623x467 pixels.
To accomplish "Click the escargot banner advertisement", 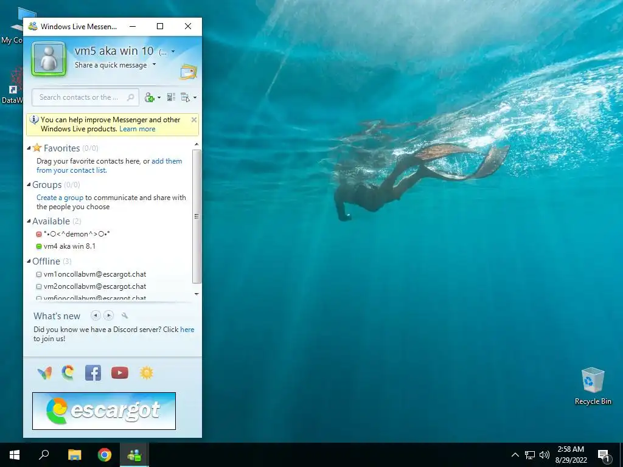I will pyautogui.click(x=104, y=411).
